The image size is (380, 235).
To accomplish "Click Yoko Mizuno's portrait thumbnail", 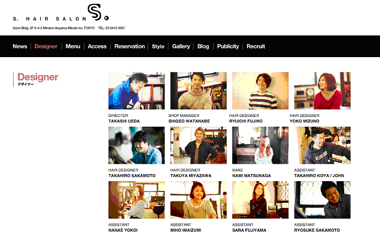I will point(322,91).
